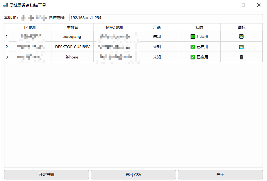This screenshot has height=181, width=267.
Task: Select the iPhone hostname cell
Action: click(x=72, y=57)
